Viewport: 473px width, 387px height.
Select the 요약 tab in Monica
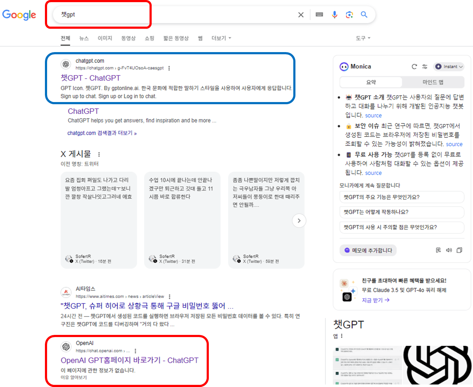(x=371, y=82)
